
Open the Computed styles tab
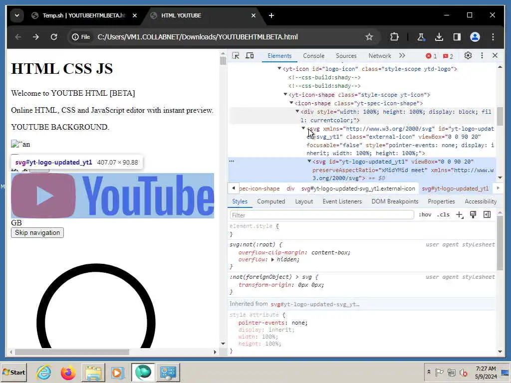point(271,201)
